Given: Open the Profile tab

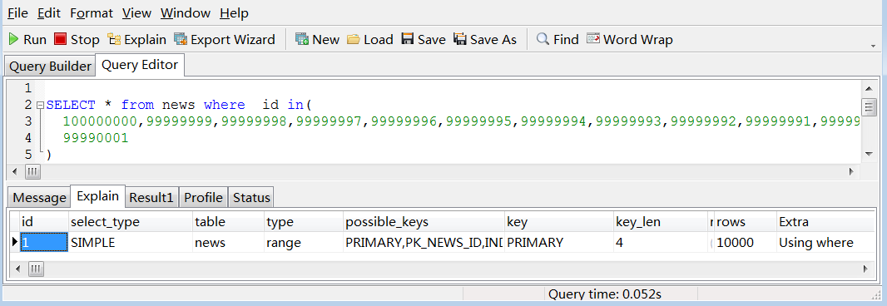Looking at the screenshot, I should 204,197.
